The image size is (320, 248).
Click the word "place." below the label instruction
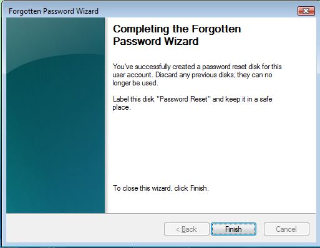(122, 107)
